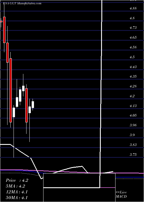Image resolution: width=144 pixels, height=202 pixels.
Task: Click the 3.75 price axis label
Action: [133, 154]
